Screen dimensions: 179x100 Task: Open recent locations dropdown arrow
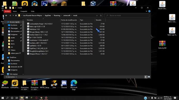(13, 16)
